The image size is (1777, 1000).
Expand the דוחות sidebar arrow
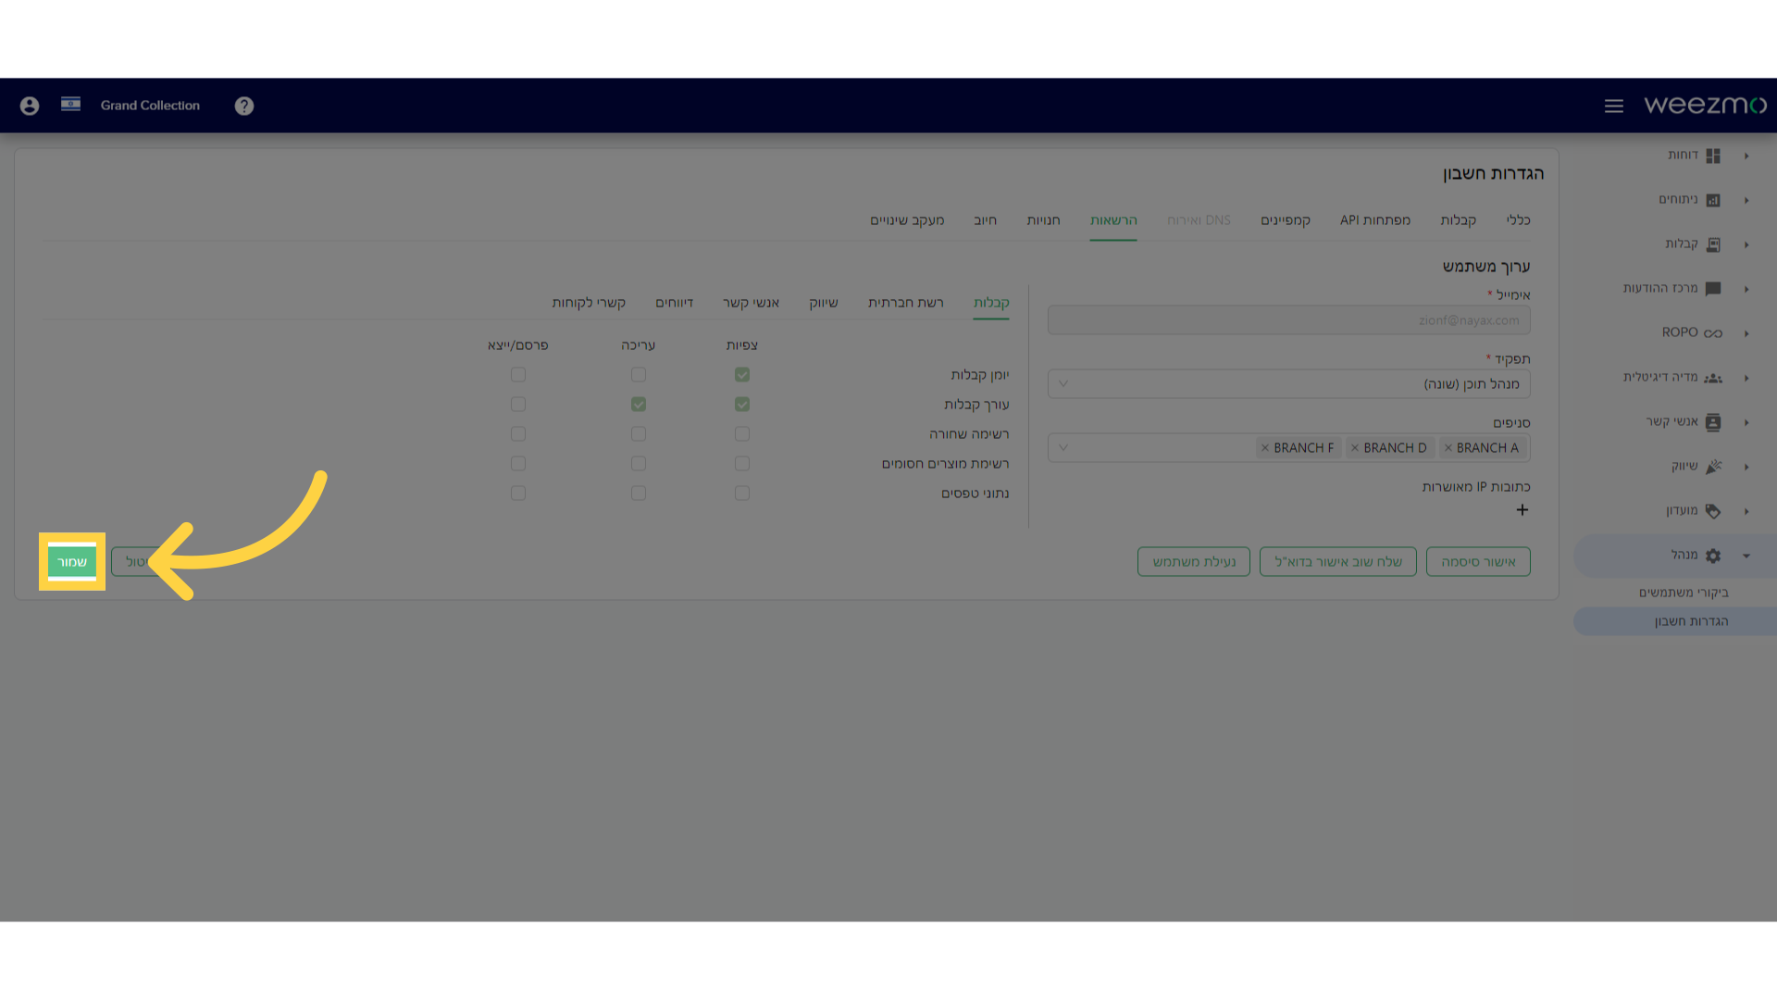[x=1746, y=156]
